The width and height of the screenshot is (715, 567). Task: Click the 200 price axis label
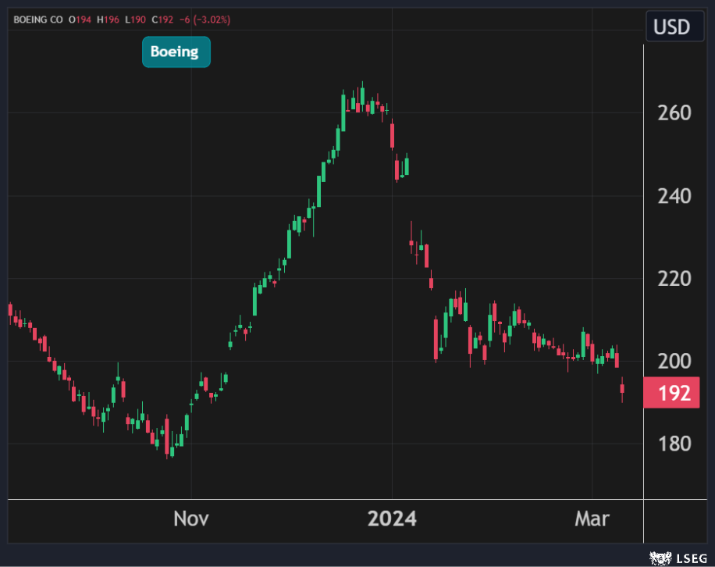(674, 362)
